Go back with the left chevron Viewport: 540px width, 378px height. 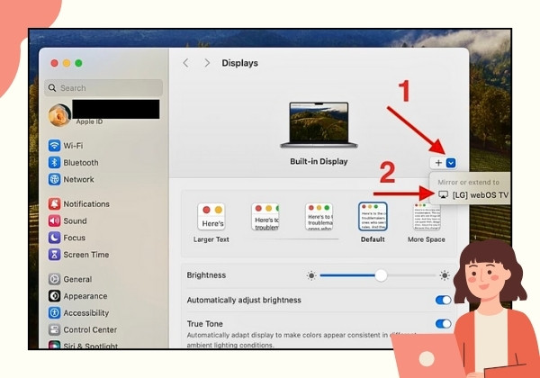(186, 63)
